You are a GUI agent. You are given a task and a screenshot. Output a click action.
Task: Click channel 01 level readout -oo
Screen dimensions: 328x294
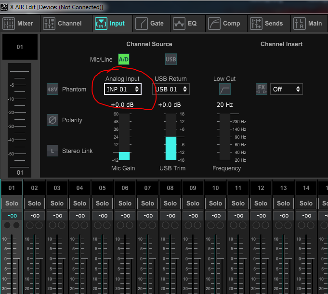point(12,216)
